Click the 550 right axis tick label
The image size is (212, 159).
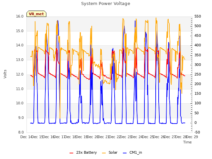(198, 17)
